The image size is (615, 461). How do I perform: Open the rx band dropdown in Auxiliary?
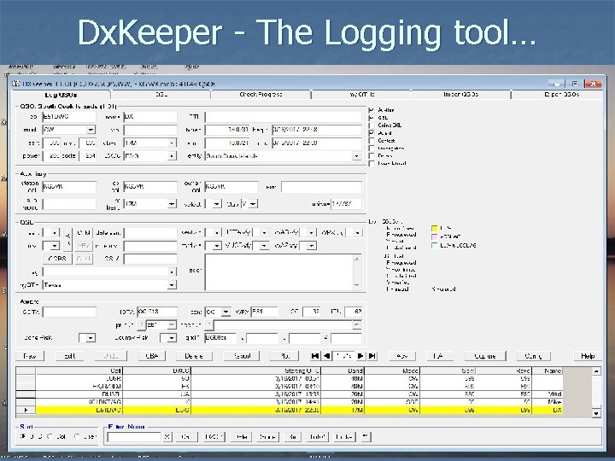pyautogui.click(x=172, y=204)
